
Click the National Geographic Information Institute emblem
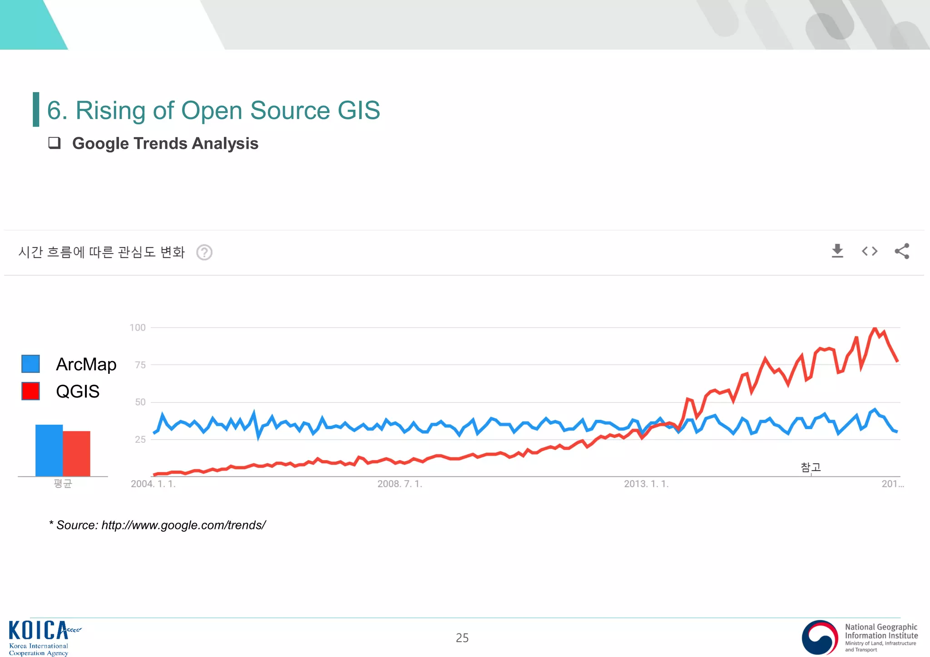[820, 637]
